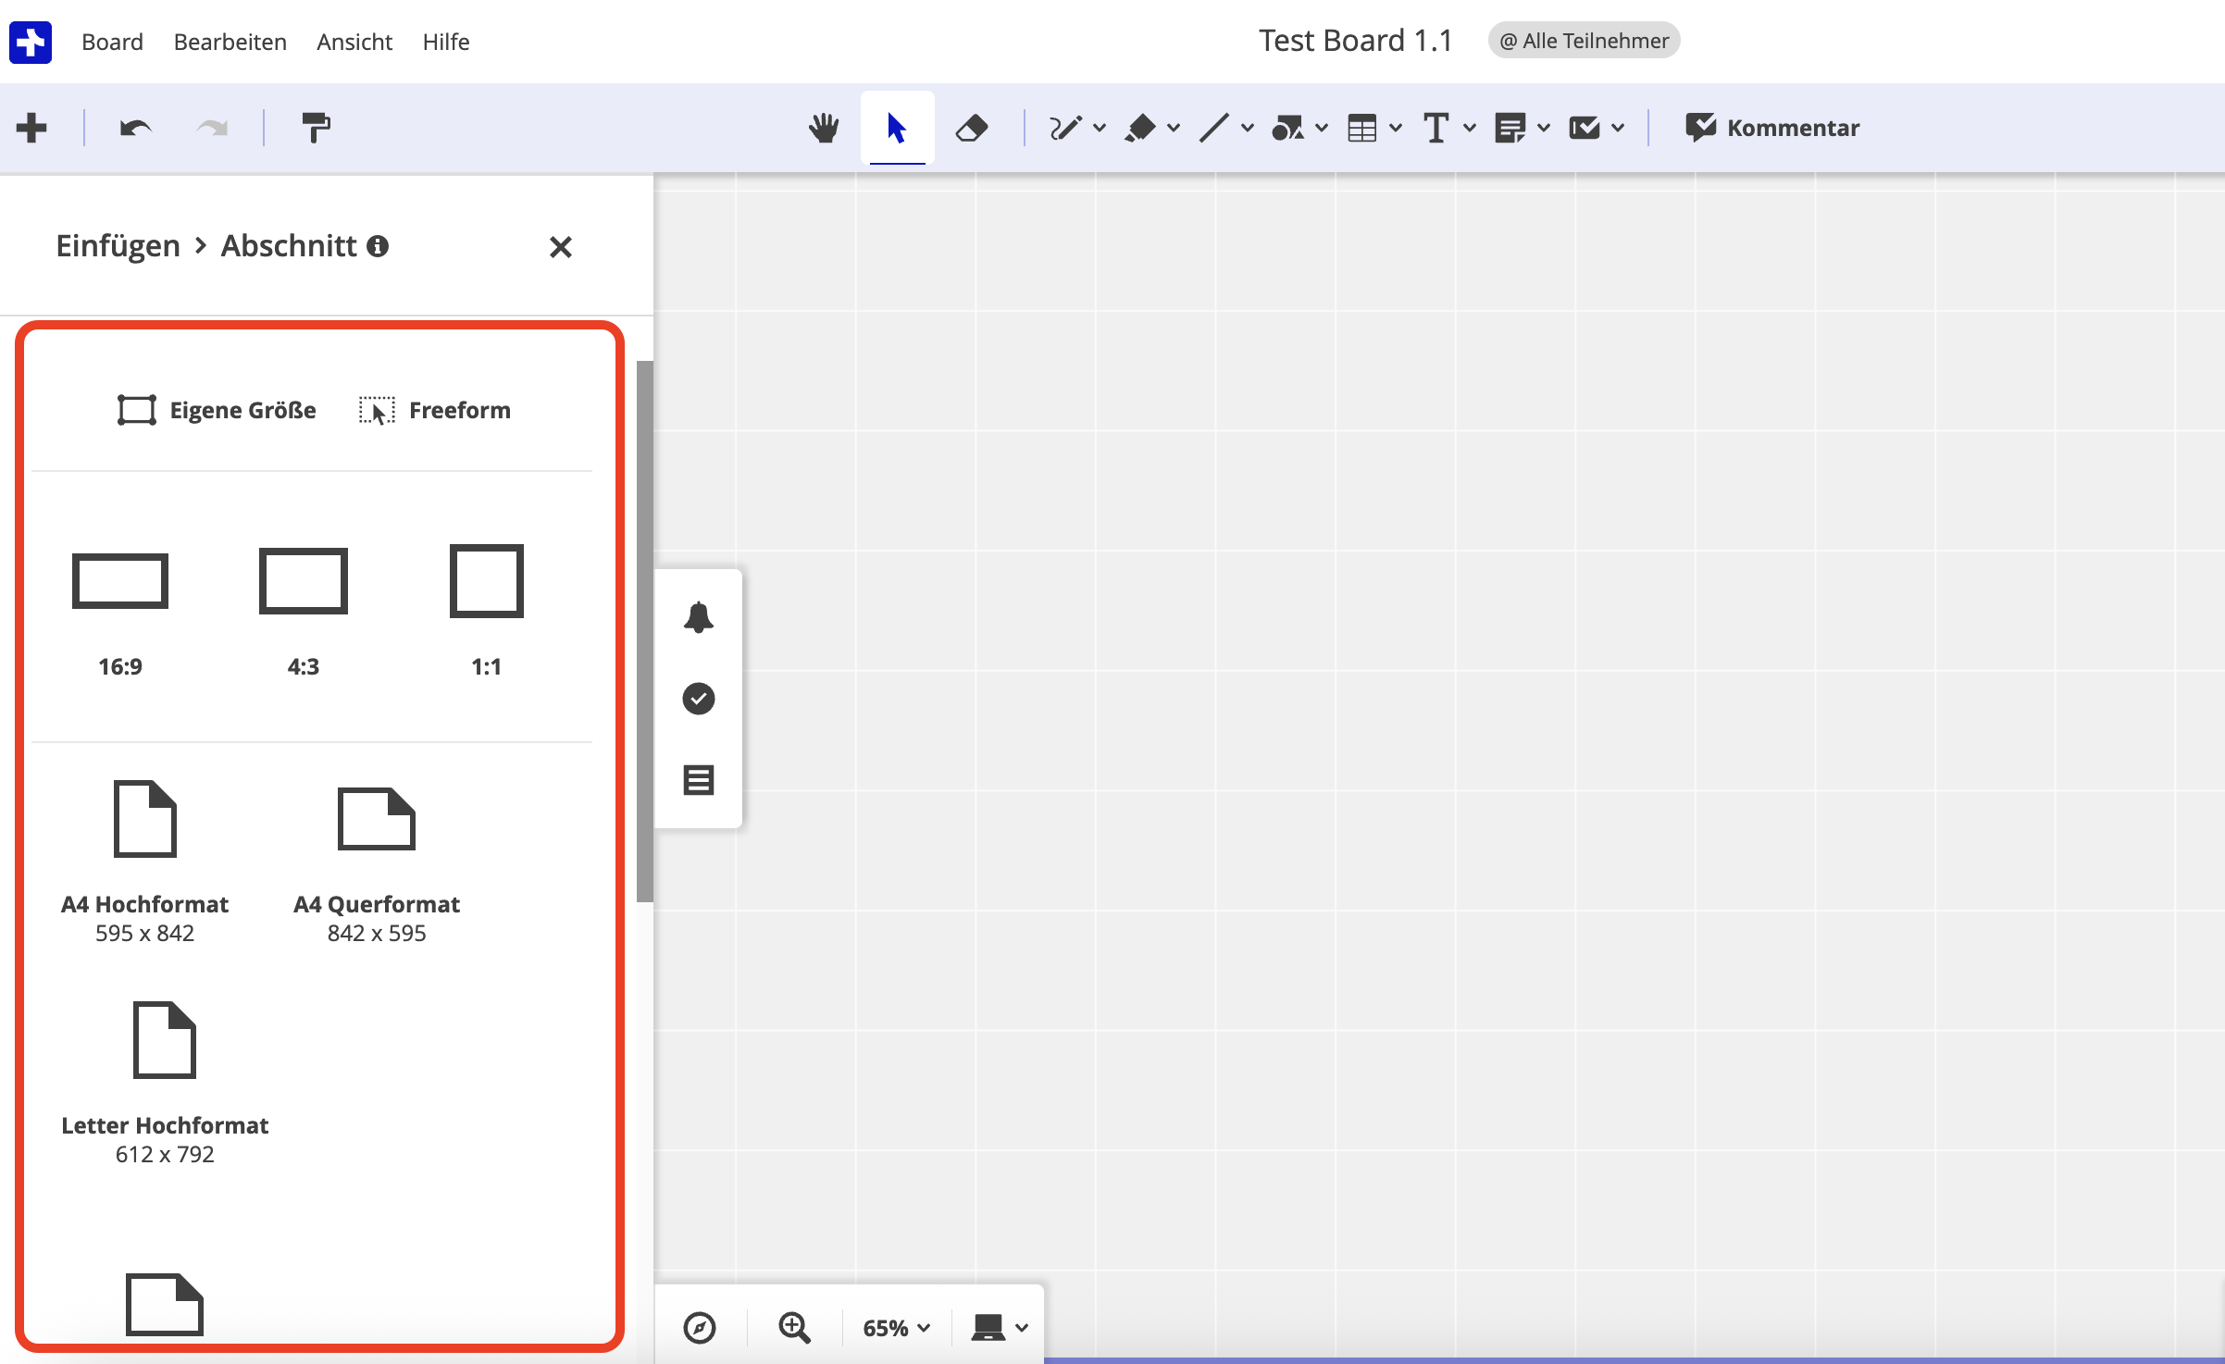Click the Kommentar button

pyautogui.click(x=1771, y=128)
